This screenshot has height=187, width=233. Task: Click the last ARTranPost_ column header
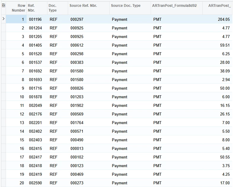218,8
